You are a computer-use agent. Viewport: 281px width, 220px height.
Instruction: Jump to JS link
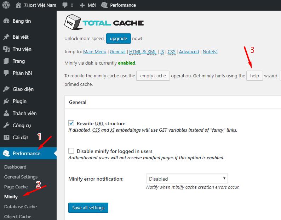(x=162, y=52)
